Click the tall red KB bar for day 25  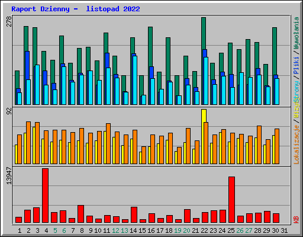231,200
